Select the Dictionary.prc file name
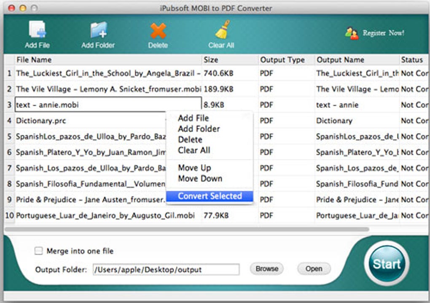 [x=41, y=121]
